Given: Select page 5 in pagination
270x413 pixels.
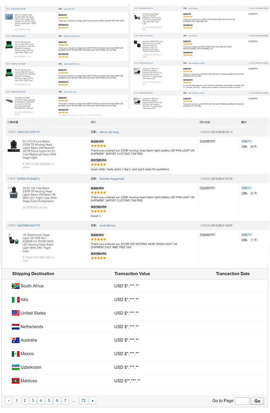Looking at the screenshot, I should 49,401.
